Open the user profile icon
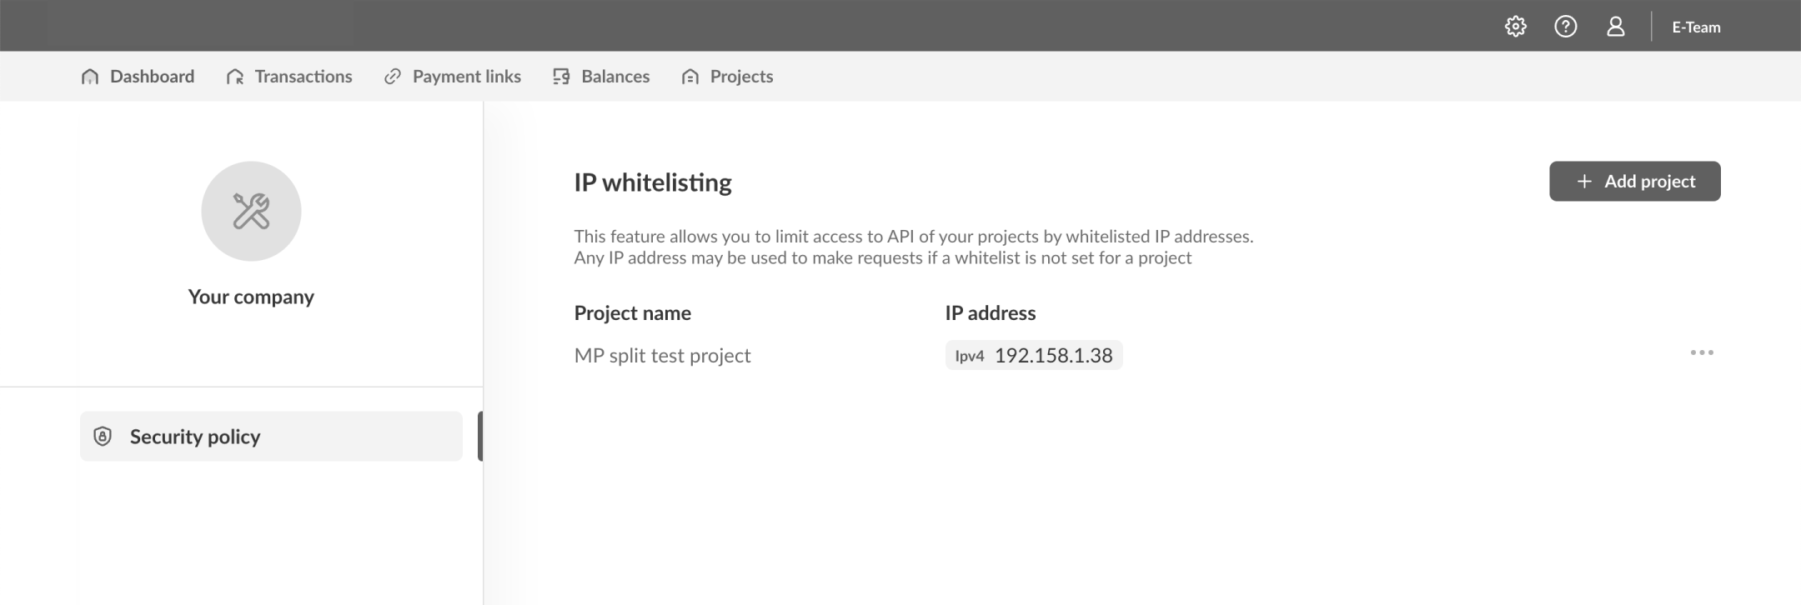The height and width of the screenshot is (605, 1801). point(1615,27)
